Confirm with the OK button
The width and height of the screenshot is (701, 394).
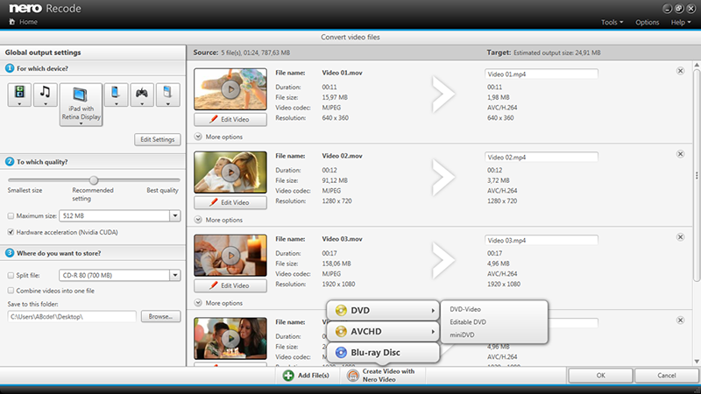(600, 376)
